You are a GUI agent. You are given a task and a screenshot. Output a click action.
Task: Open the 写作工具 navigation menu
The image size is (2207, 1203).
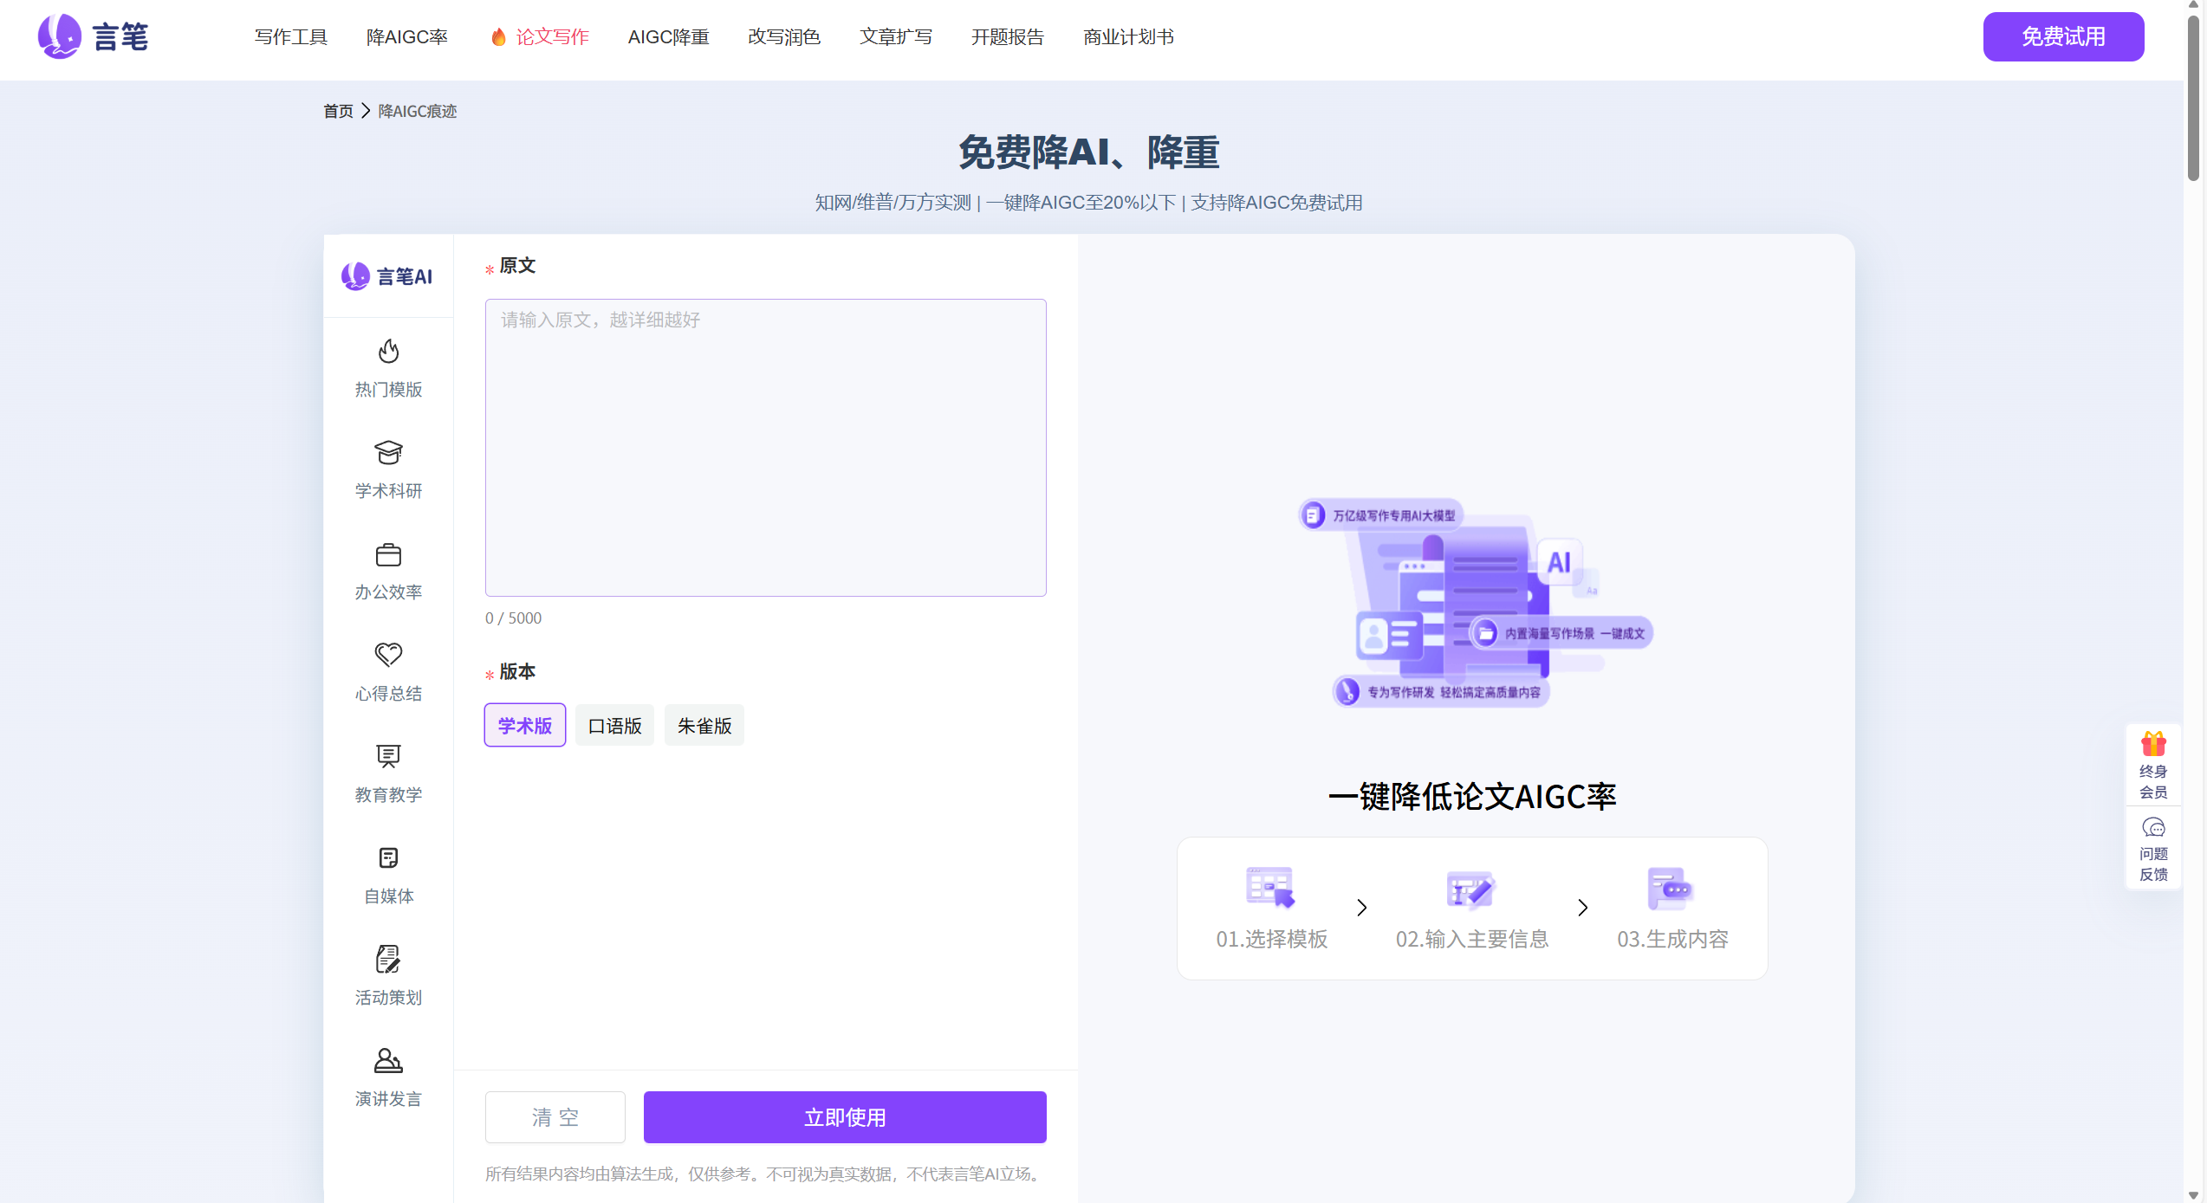[x=291, y=37]
